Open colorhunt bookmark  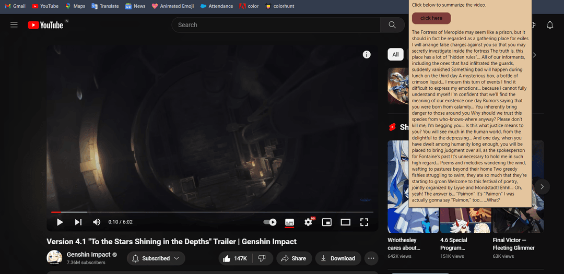click(279, 6)
